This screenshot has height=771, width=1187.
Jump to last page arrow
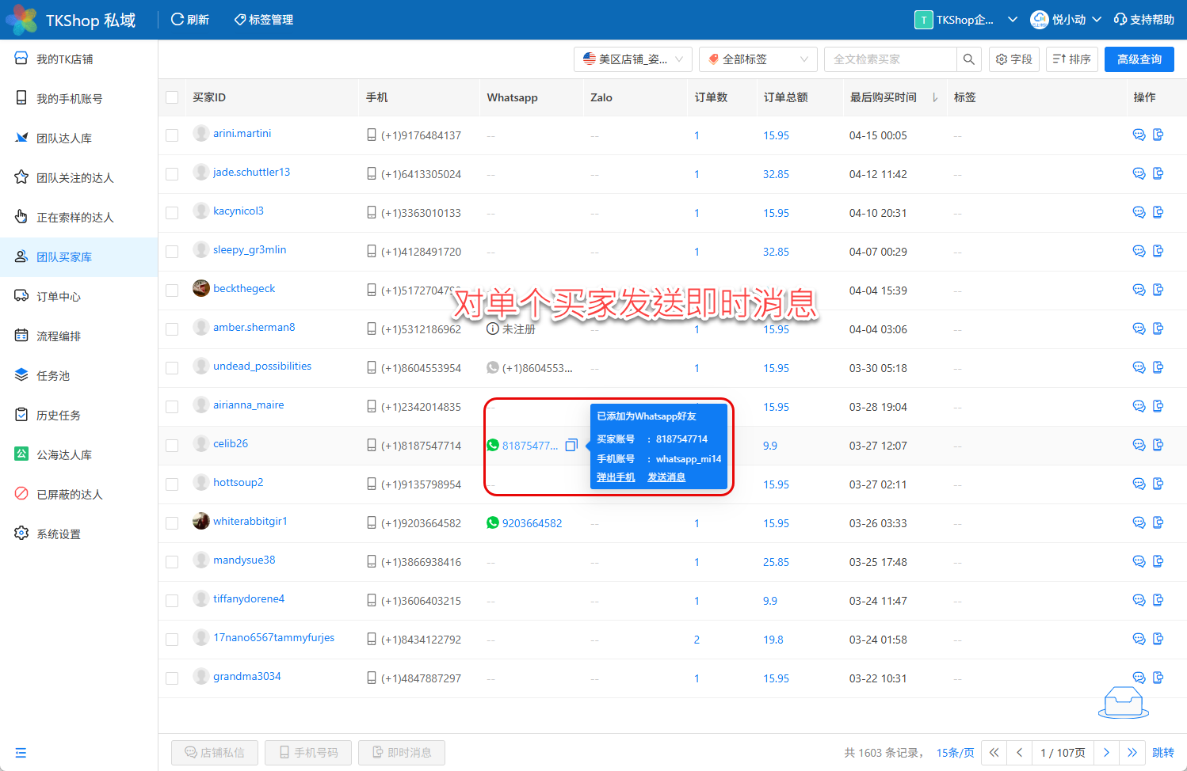pos(1132,753)
